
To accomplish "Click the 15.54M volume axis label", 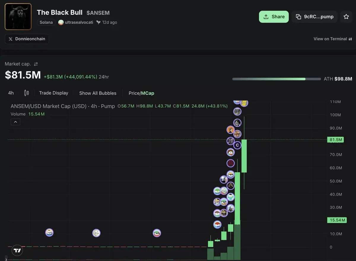I will [337, 220].
